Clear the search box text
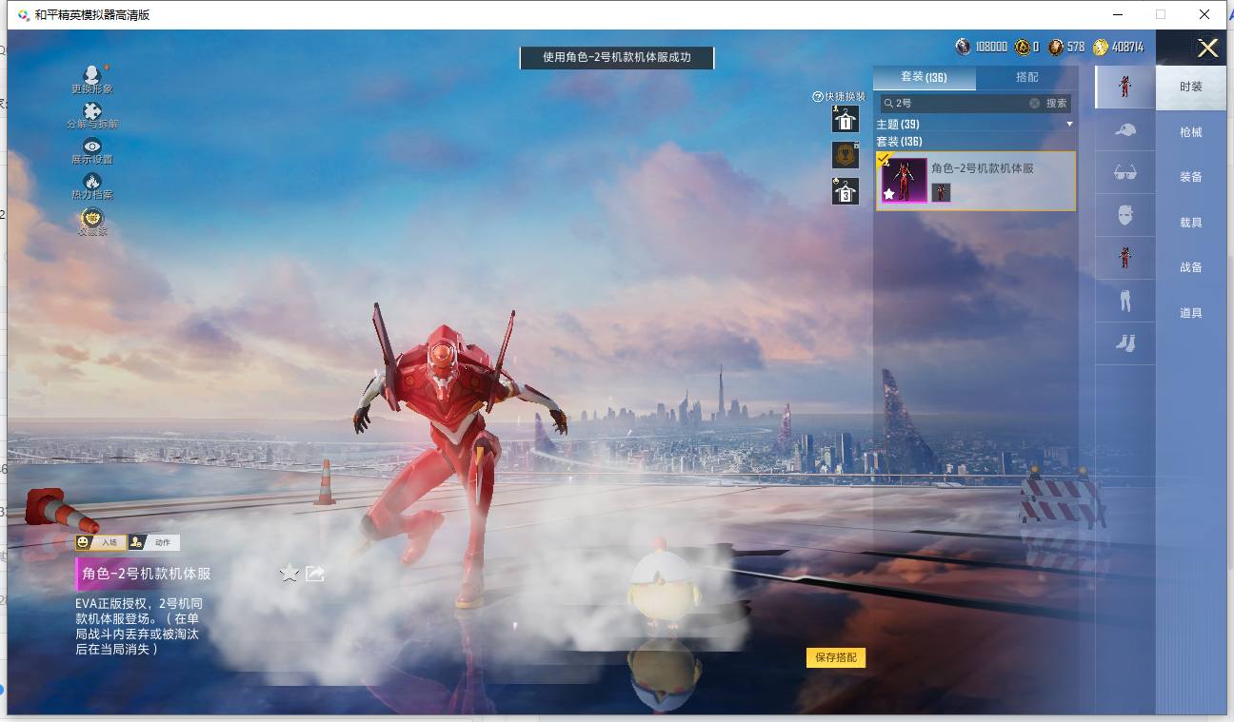This screenshot has width=1234, height=722. click(1034, 103)
